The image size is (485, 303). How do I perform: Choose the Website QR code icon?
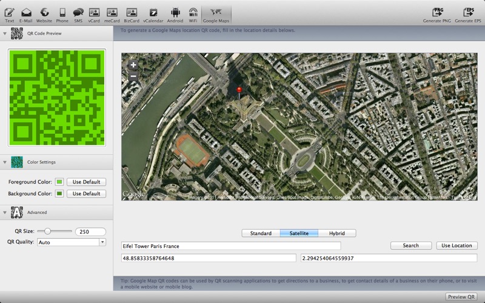[x=44, y=12]
